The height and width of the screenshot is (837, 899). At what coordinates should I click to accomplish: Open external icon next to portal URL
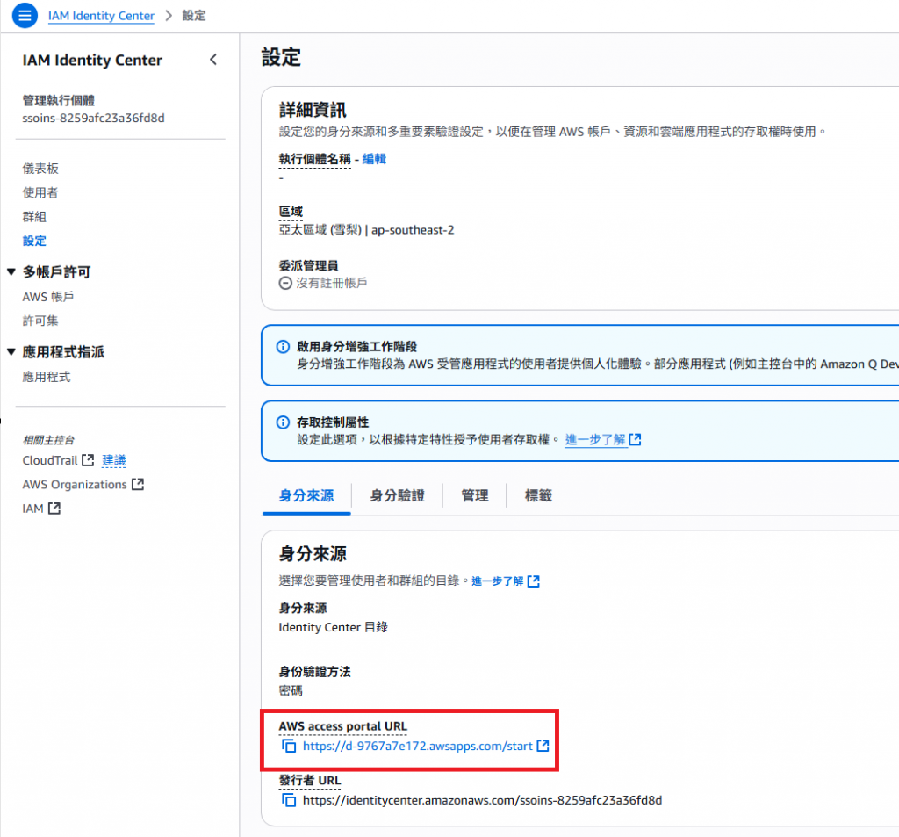543,745
